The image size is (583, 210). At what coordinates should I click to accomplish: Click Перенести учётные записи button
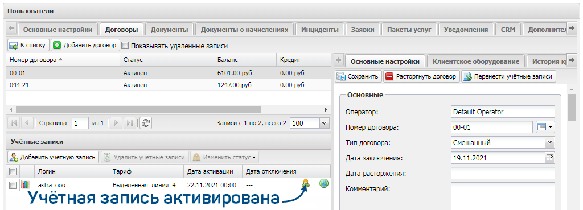coord(509,77)
